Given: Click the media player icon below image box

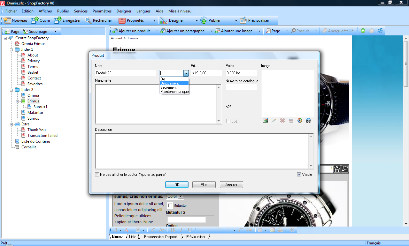Looking at the screenshot, I should (300, 121).
